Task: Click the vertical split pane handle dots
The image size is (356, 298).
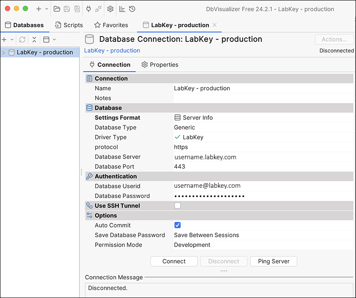Action: 81,172
